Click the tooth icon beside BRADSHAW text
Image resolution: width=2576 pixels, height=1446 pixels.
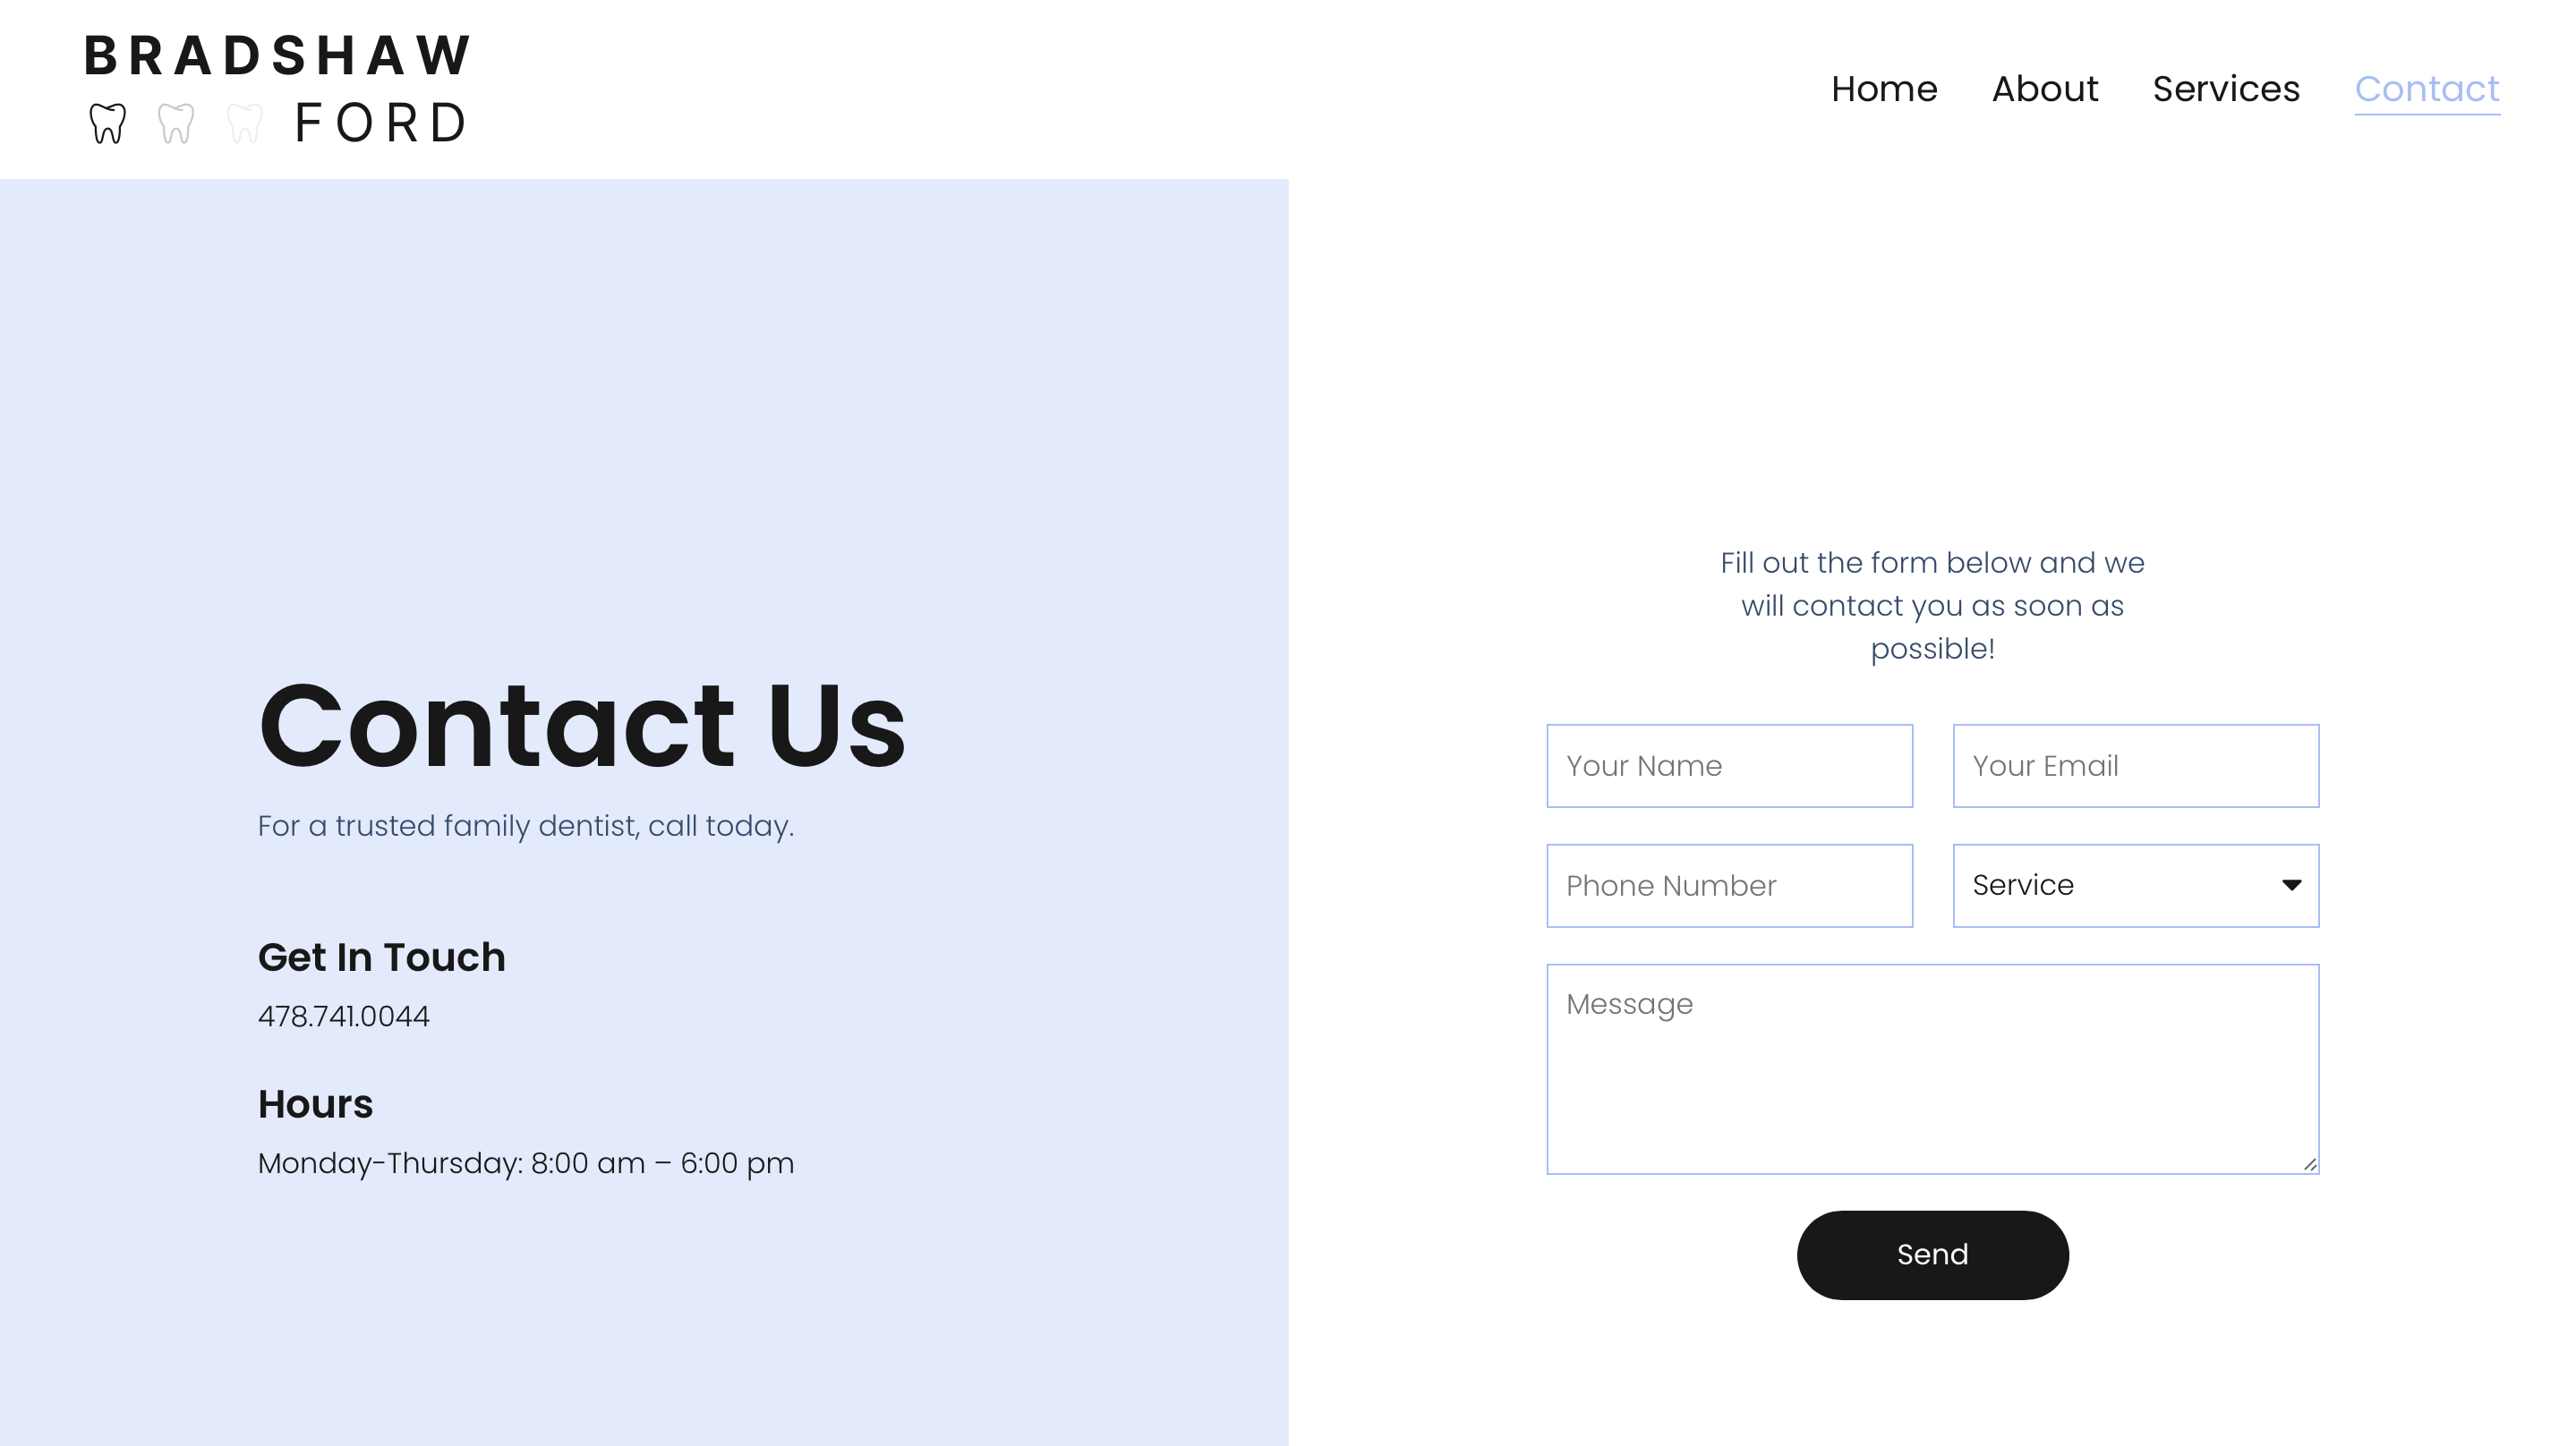(110, 122)
